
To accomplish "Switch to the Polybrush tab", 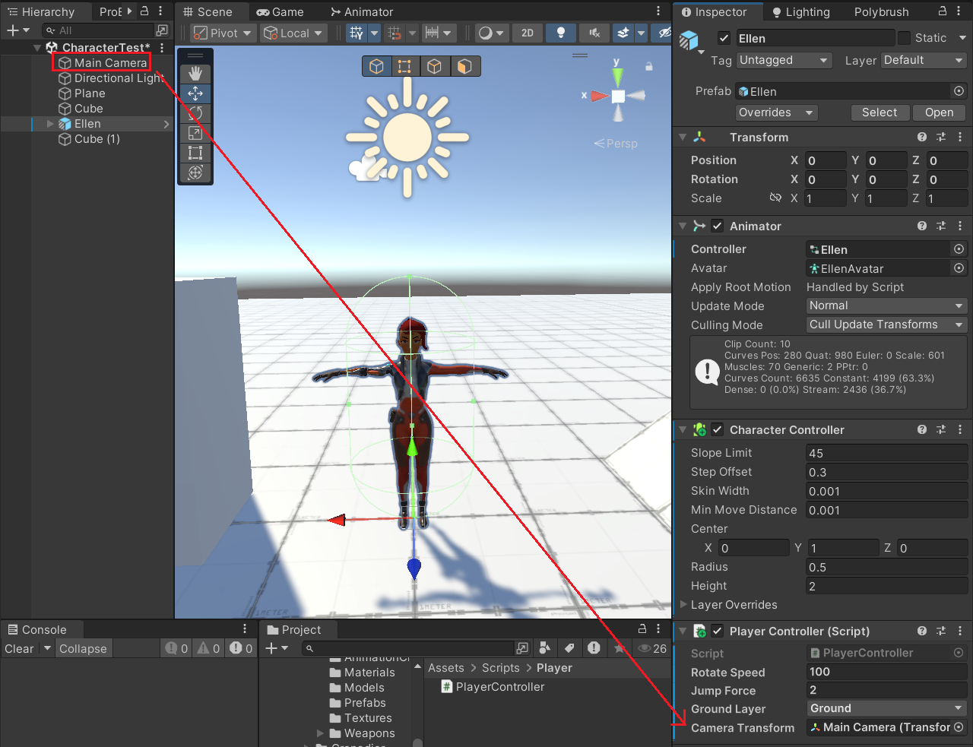I will pos(881,11).
